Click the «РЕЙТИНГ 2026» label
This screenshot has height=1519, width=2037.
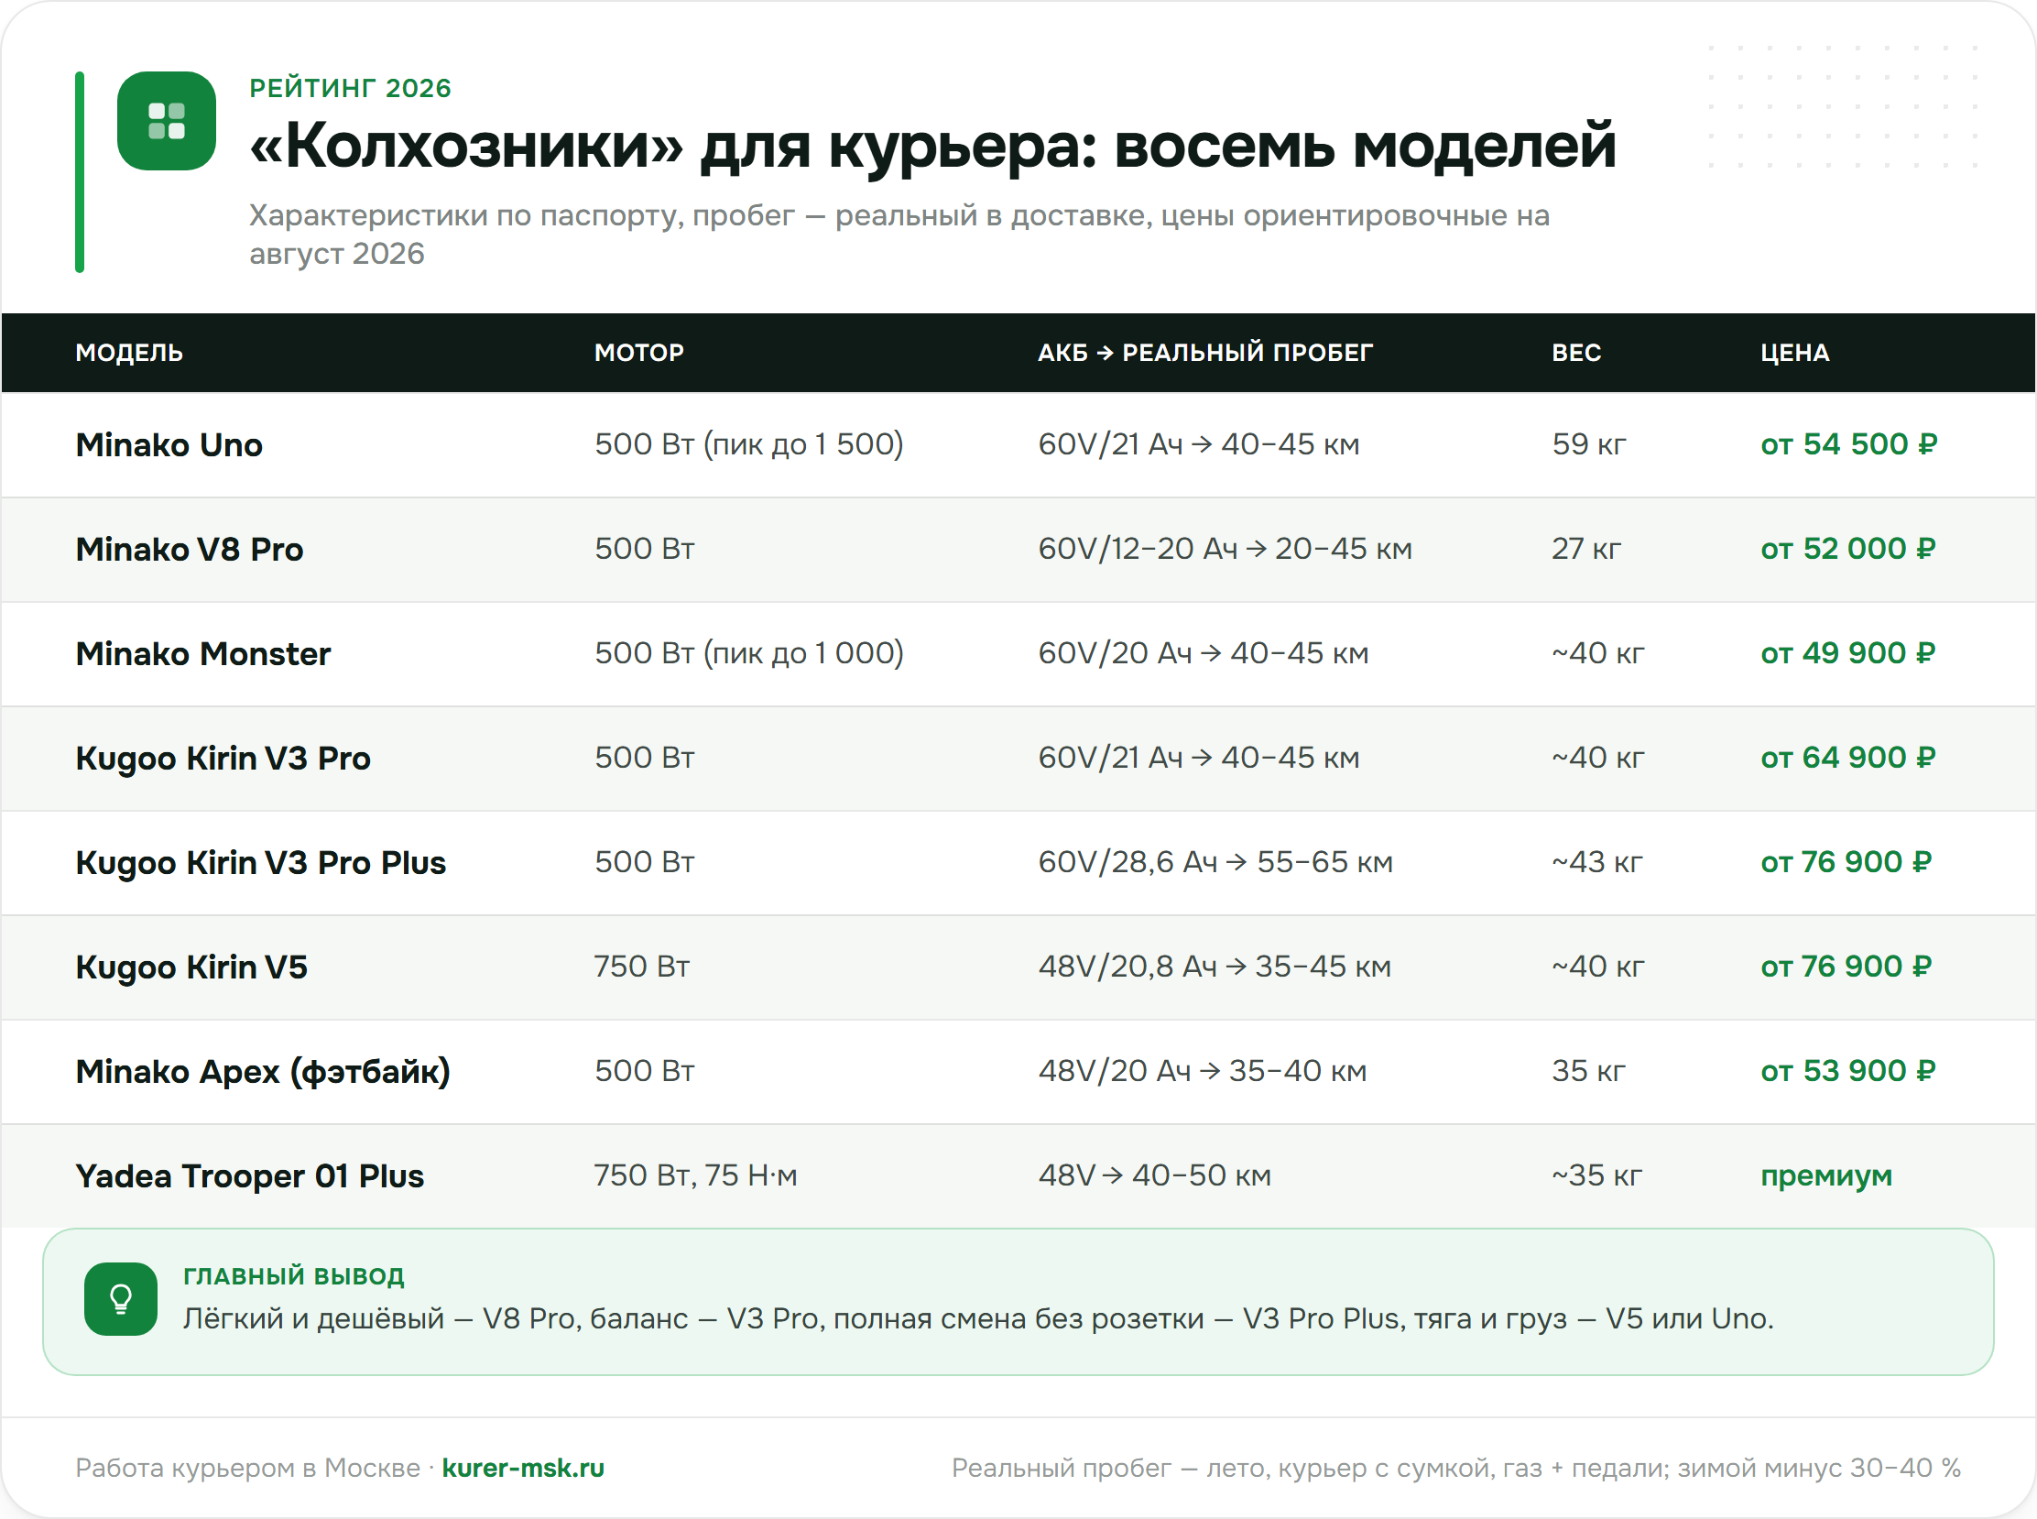point(350,88)
